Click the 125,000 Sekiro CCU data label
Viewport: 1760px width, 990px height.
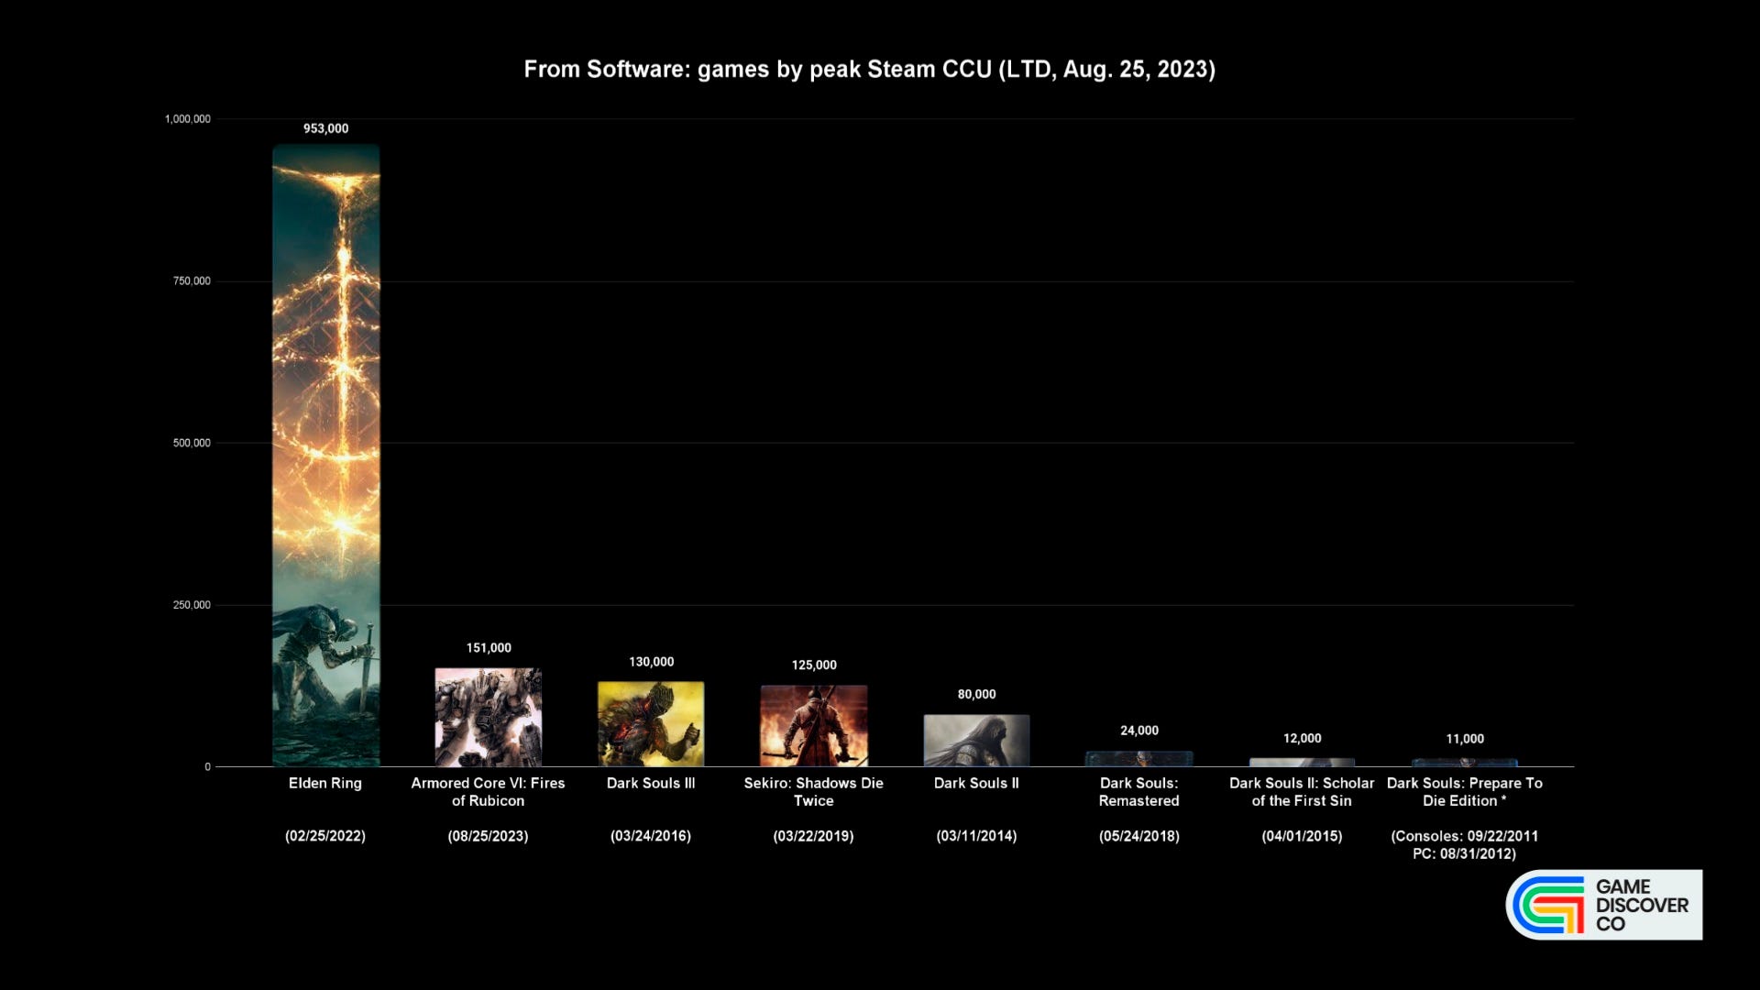[813, 665]
